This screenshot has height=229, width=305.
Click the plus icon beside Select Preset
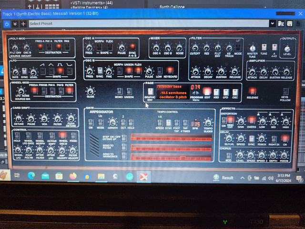pyautogui.click(x=23, y=23)
